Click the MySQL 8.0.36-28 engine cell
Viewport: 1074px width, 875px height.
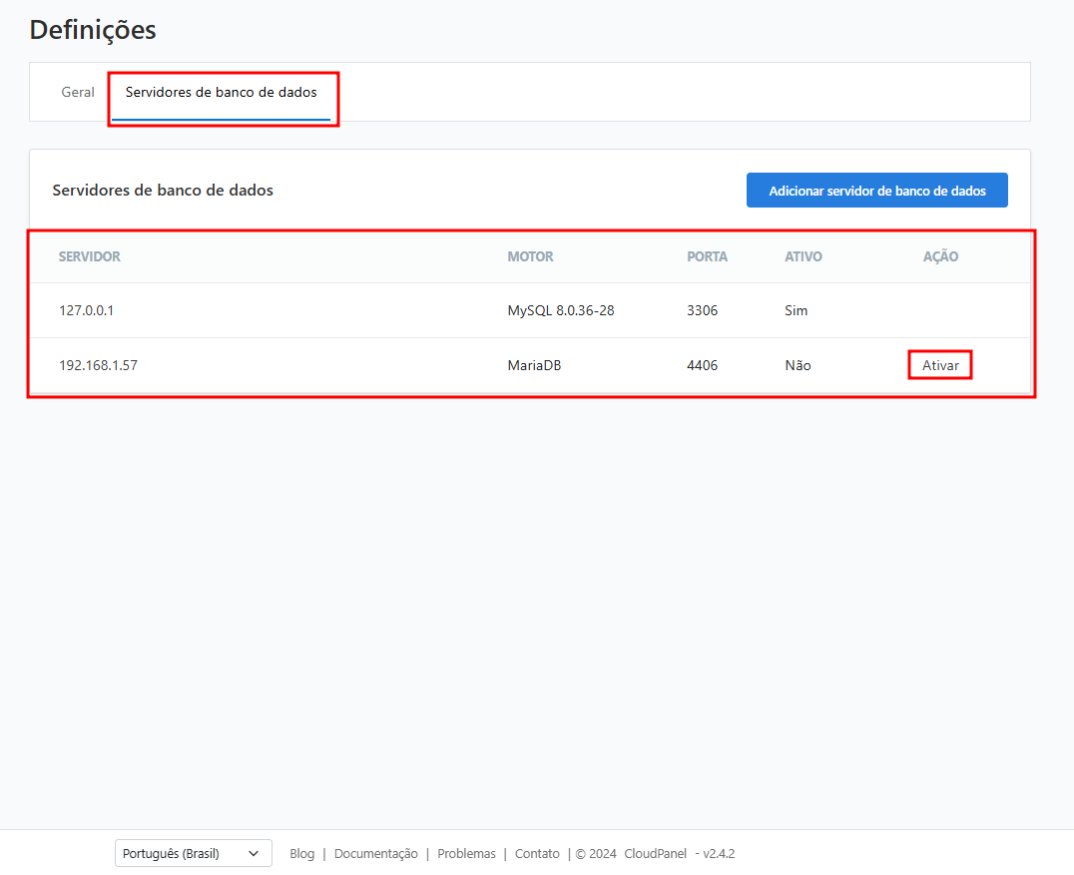(560, 310)
